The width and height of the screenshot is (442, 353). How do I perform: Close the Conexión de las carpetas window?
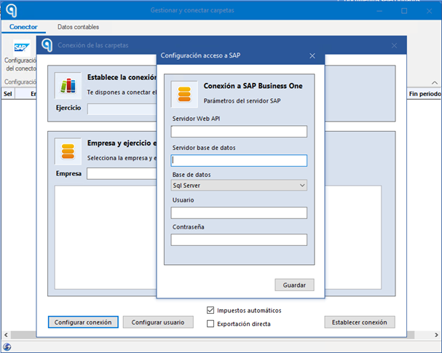point(395,45)
